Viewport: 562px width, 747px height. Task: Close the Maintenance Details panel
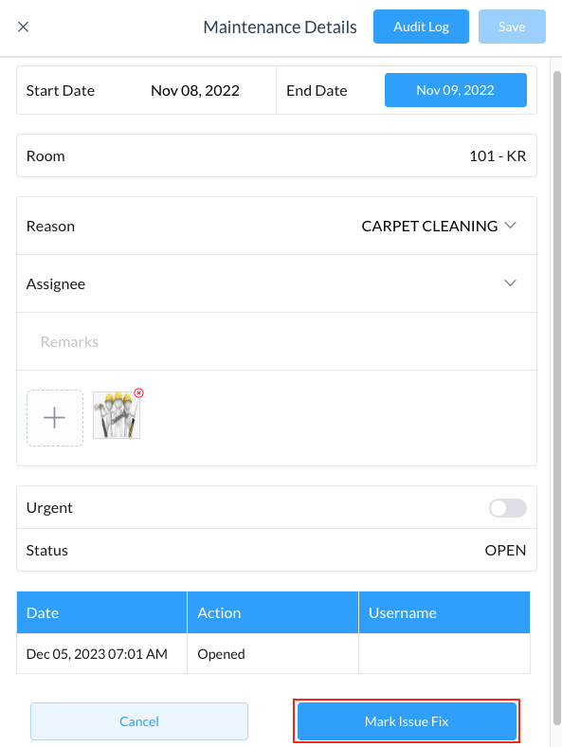pos(24,27)
